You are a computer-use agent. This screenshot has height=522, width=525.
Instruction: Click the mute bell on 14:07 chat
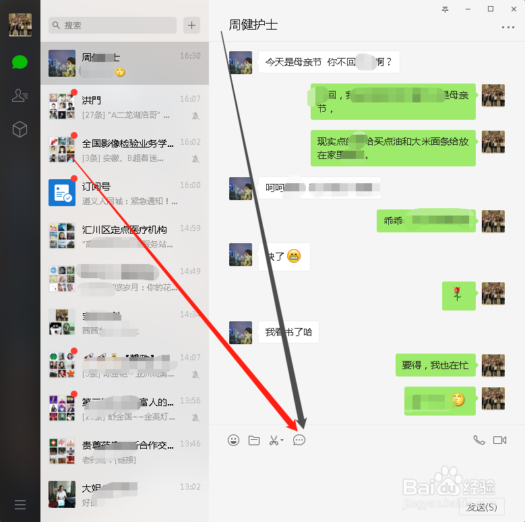[x=195, y=374]
